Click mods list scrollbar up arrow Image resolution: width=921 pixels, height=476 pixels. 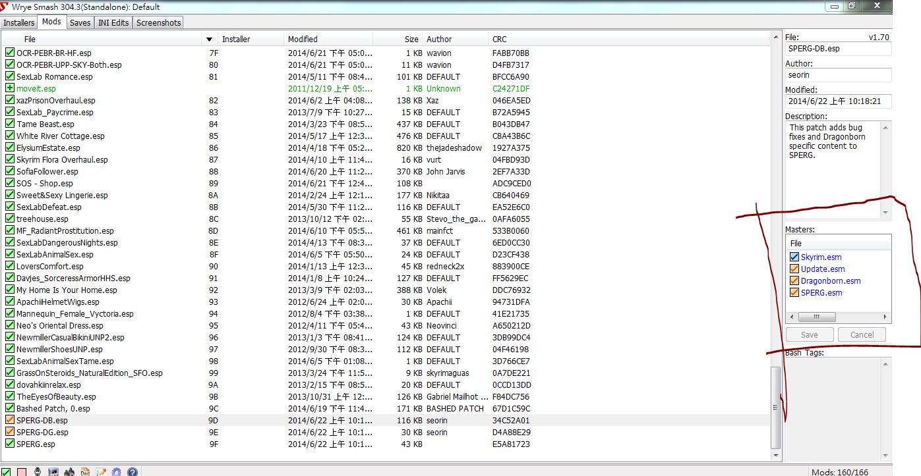coord(776,38)
